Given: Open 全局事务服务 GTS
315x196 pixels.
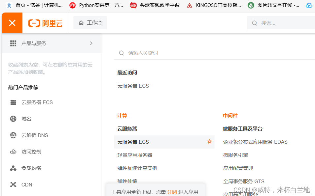Looking at the screenshot, I should click(x=244, y=182).
